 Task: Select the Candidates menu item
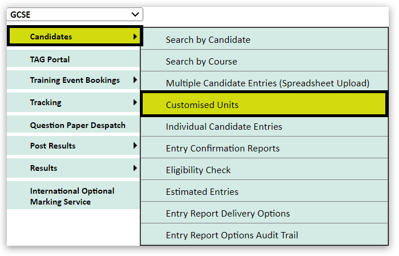click(x=51, y=37)
